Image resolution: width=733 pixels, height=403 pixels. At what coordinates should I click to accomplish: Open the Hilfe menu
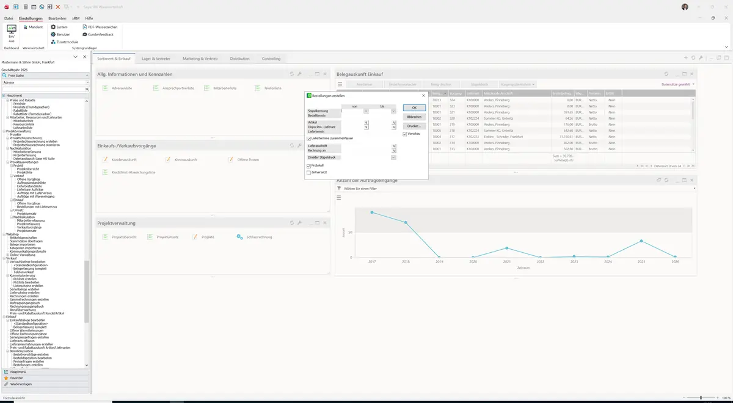(x=89, y=18)
